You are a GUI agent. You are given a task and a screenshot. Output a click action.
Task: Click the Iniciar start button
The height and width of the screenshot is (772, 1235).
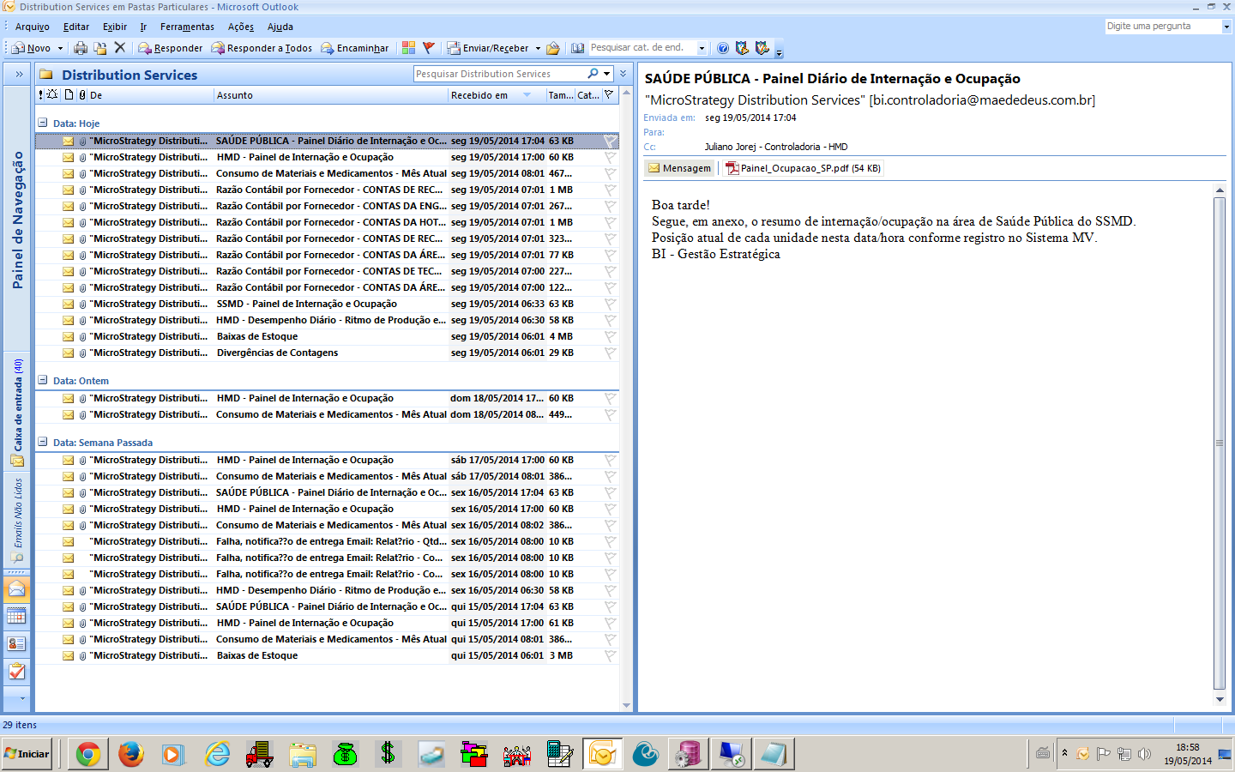pyautogui.click(x=28, y=754)
